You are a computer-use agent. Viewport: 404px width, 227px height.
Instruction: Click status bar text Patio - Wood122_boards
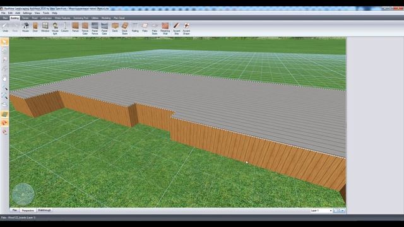14,218
